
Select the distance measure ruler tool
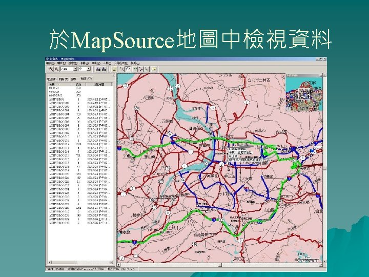coord(154,69)
